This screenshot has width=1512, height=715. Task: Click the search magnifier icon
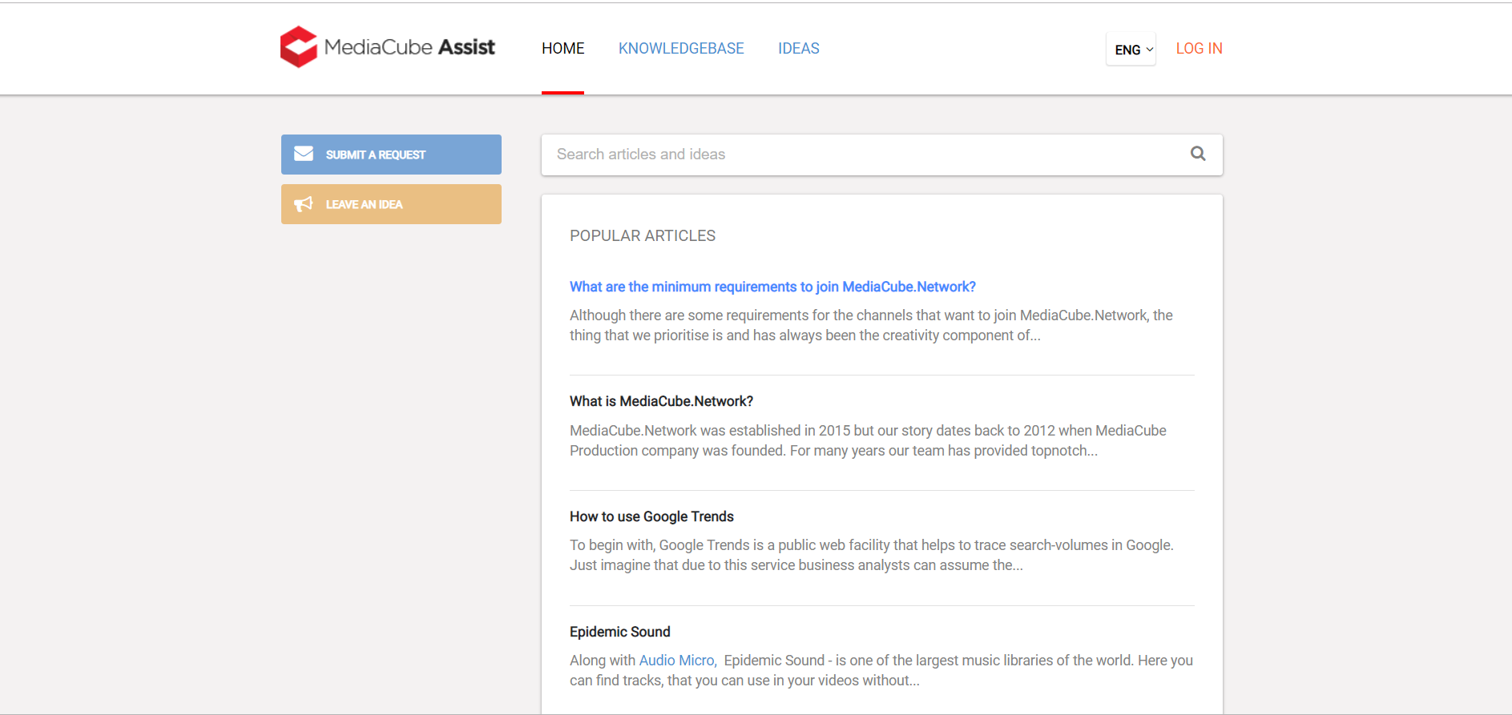click(1198, 154)
